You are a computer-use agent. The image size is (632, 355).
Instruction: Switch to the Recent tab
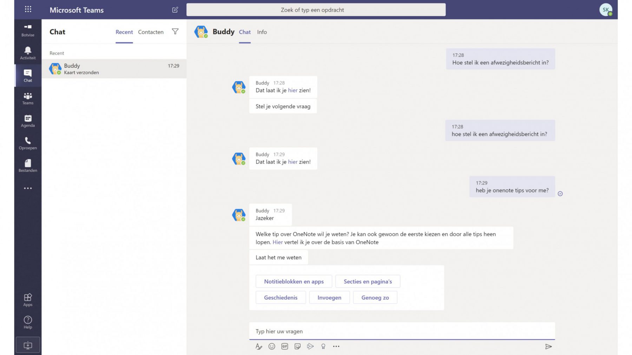(x=124, y=32)
